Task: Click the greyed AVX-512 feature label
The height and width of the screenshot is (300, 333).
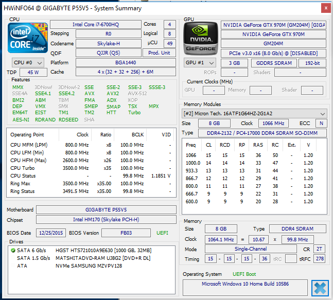Action: [137, 94]
